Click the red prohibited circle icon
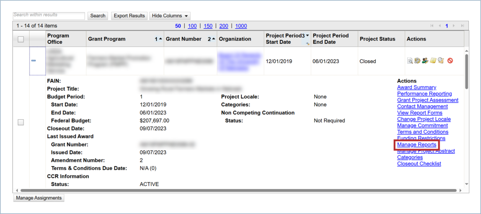Screen dimensions: 481x214 click(x=450, y=61)
